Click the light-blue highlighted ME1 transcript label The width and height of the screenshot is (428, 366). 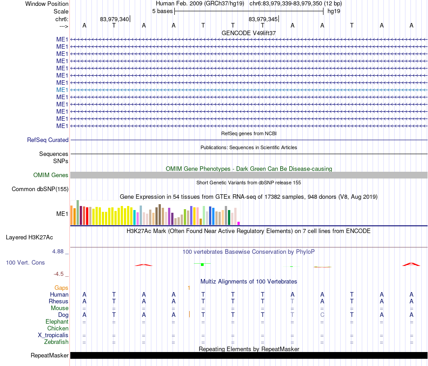pyautogui.click(x=62, y=90)
